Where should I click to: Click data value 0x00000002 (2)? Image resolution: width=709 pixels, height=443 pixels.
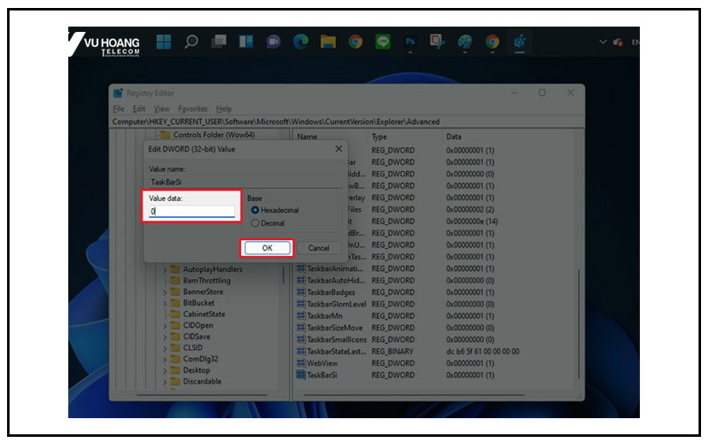point(470,209)
